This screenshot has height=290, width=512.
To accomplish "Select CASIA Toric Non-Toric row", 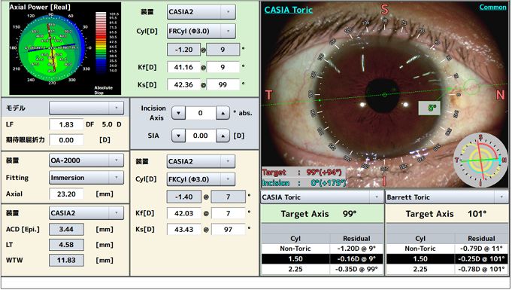I will tap(323, 249).
